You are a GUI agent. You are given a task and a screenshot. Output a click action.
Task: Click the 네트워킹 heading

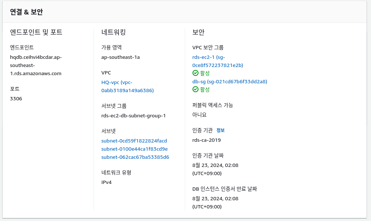coord(114,32)
